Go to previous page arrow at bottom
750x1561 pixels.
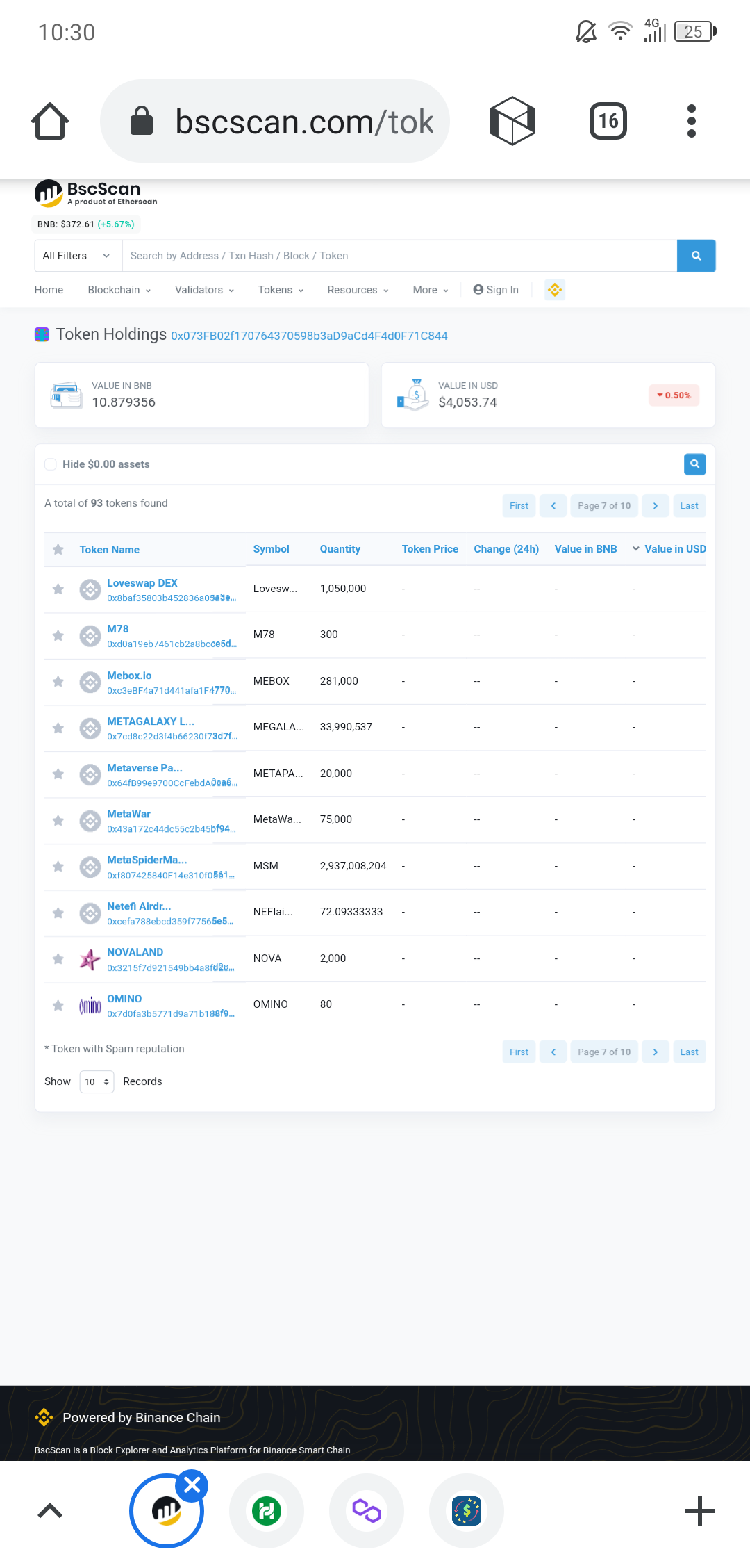coord(553,1052)
